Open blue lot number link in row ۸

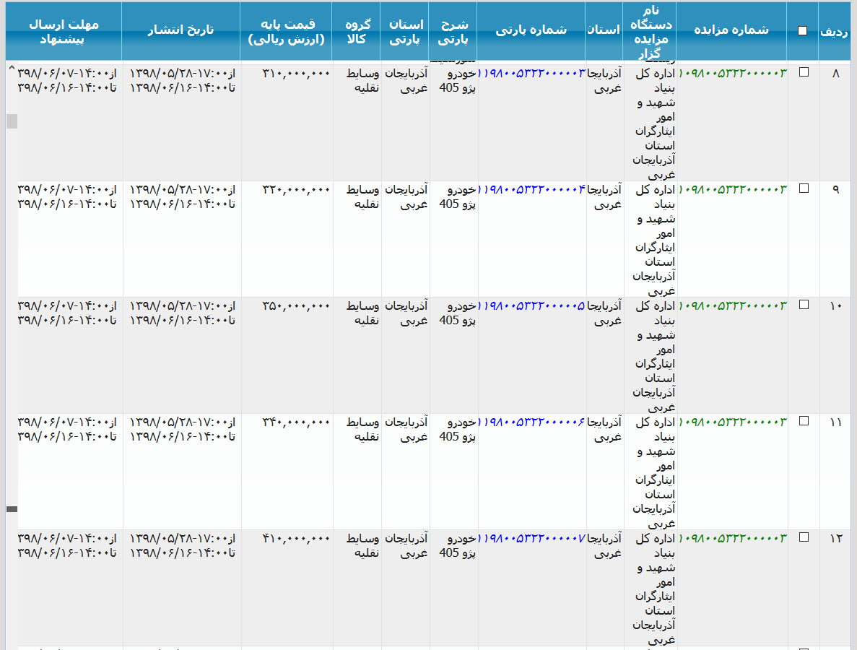(531, 73)
